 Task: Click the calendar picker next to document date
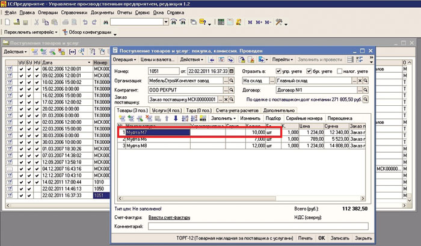coord(232,72)
